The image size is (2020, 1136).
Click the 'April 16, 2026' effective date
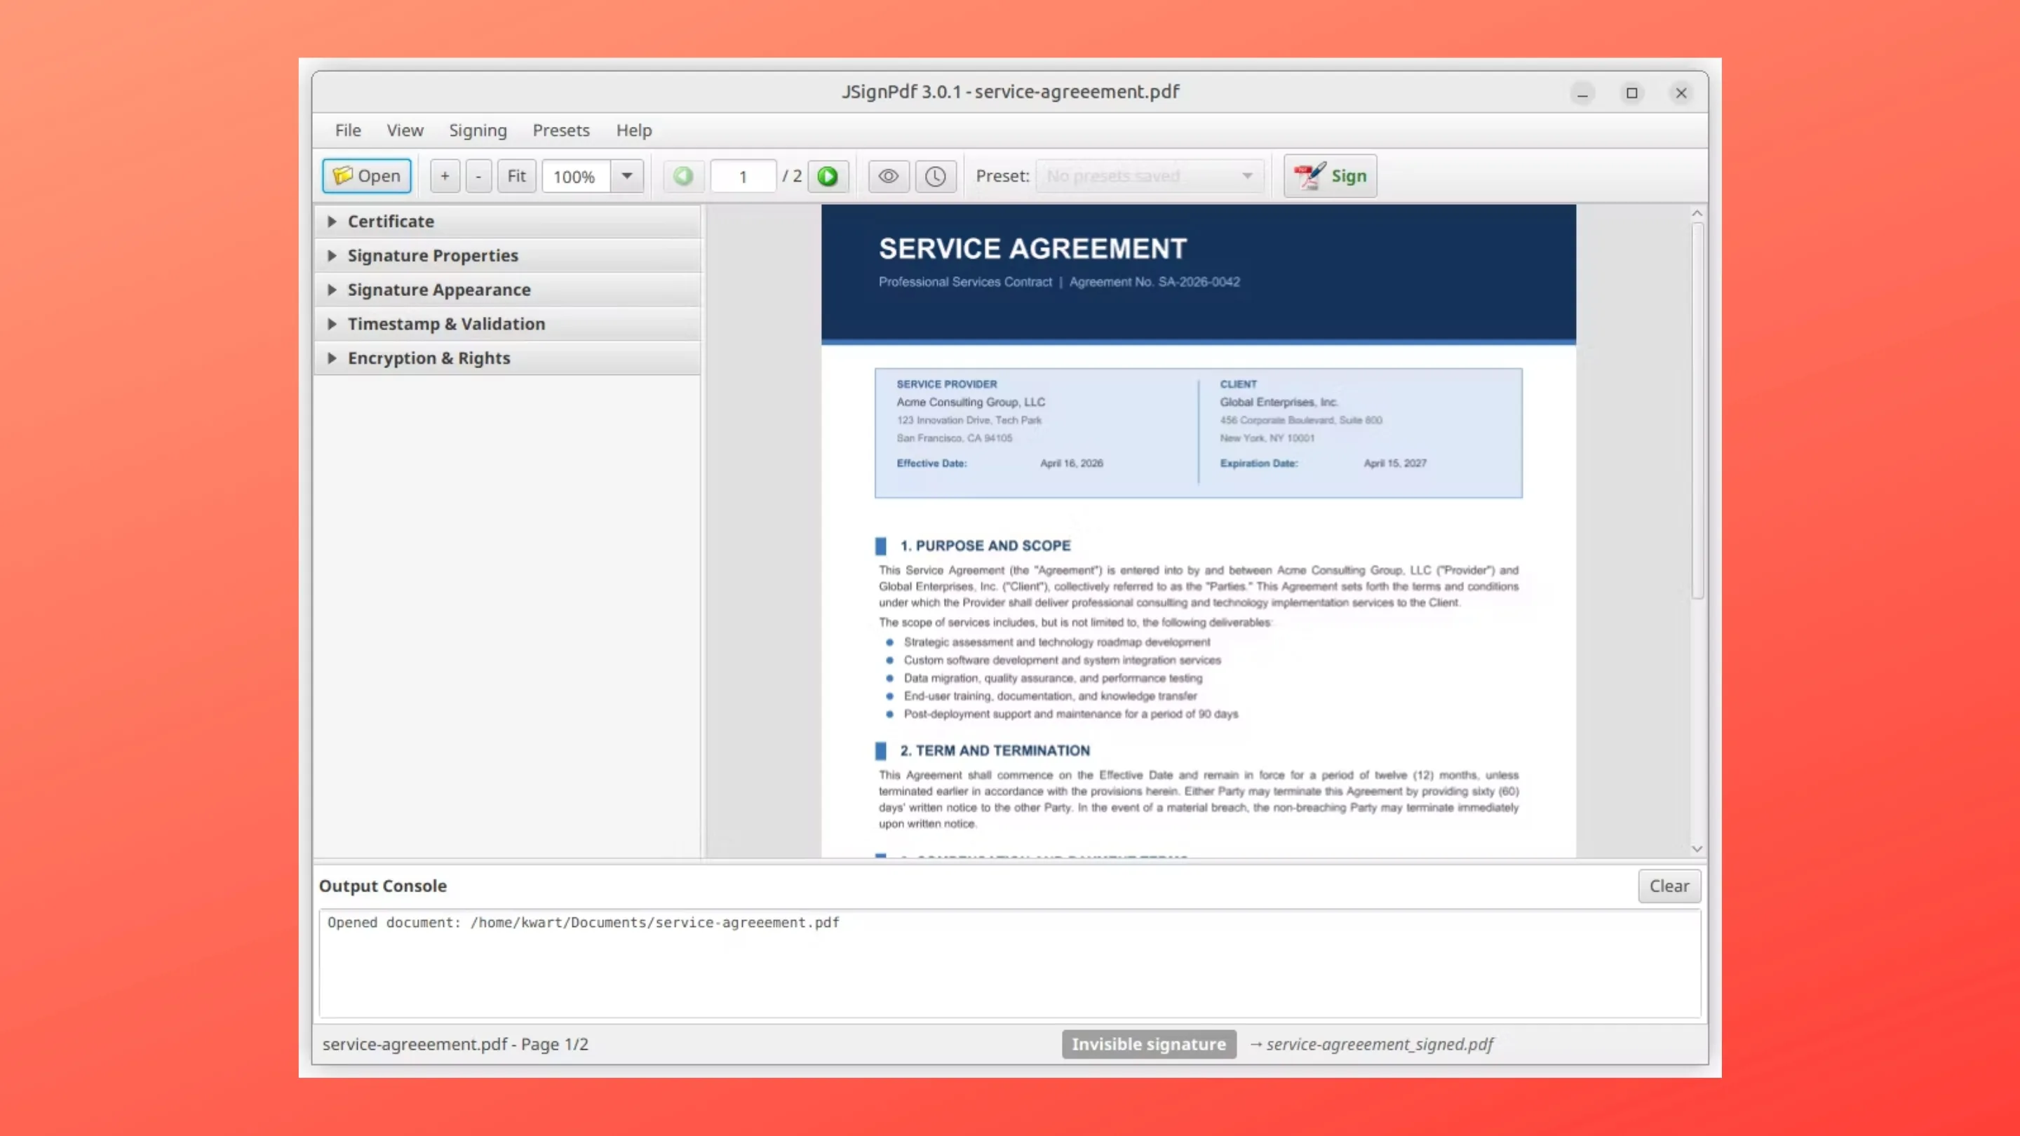click(1071, 464)
